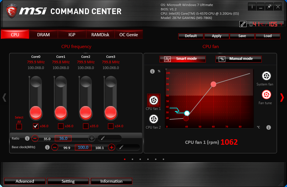Open the IGP tab

(72, 35)
